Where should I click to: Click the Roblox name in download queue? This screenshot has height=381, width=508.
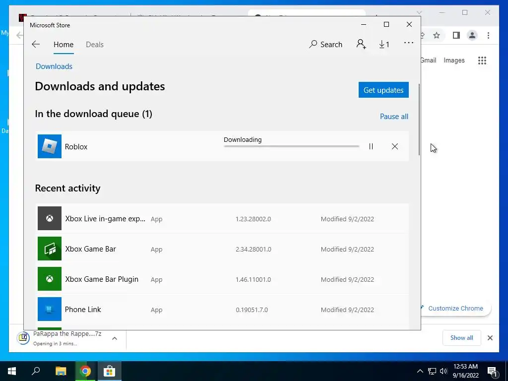[x=76, y=147]
